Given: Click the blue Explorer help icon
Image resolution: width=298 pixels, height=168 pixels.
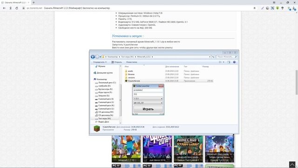Looking at the screenshot, I should pyautogui.click(x=234, y=62).
